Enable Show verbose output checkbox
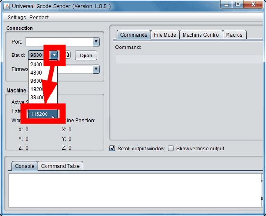The image size is (266, 216). coord(171,148)
